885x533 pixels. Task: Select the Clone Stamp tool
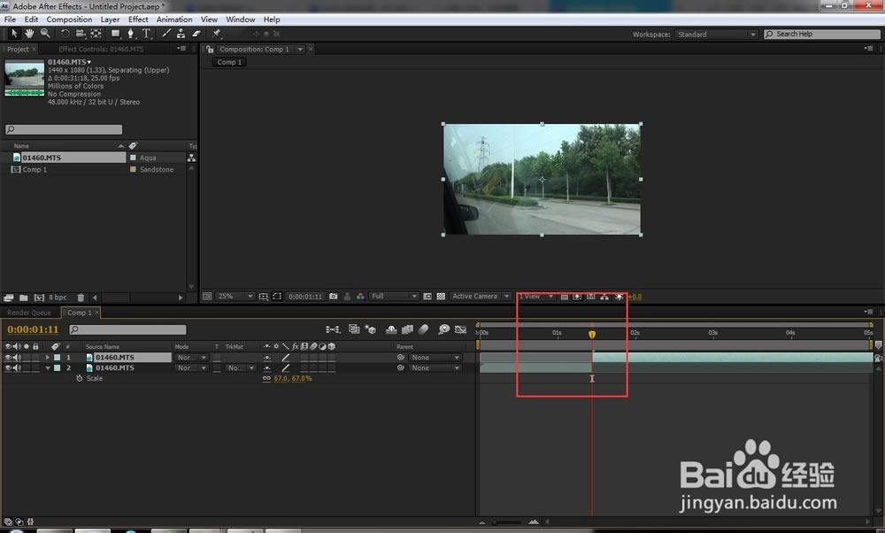pyautogui.click(x=180, y=33)
